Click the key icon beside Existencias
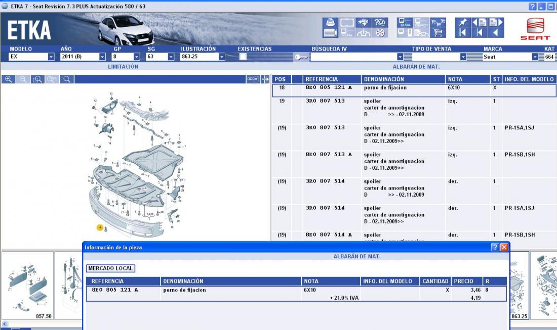Image resolution: width=557 pixels, height=330 pixels. click(x=301, y=57)
